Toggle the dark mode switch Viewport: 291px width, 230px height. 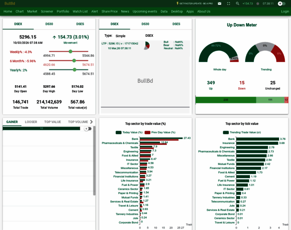point(281,3)
